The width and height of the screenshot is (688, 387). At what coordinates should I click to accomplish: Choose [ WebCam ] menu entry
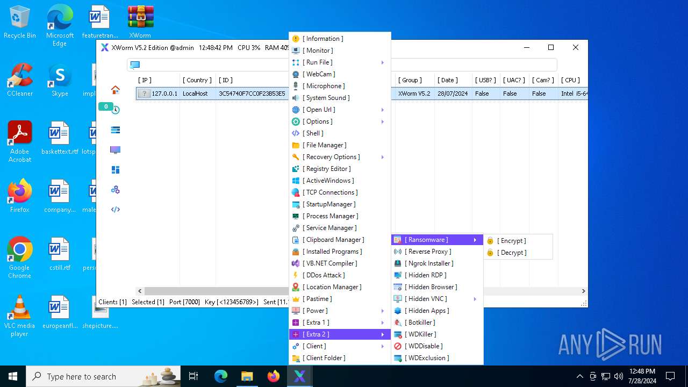[340, 74]
